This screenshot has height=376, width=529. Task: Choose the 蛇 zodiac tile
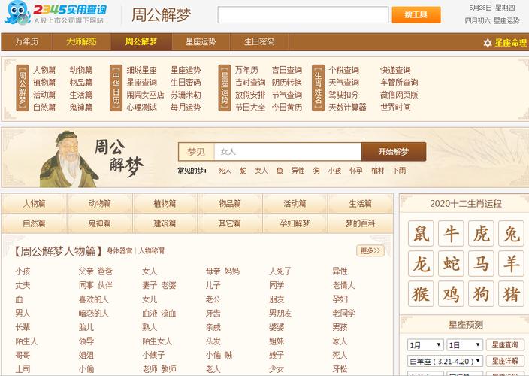coord(451,264)
